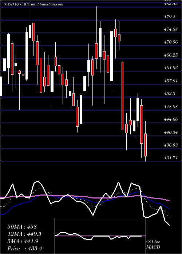This screenshot has width=182, height=254.
Task: Click the 431.71 price axis label
Action: point(170,157)
